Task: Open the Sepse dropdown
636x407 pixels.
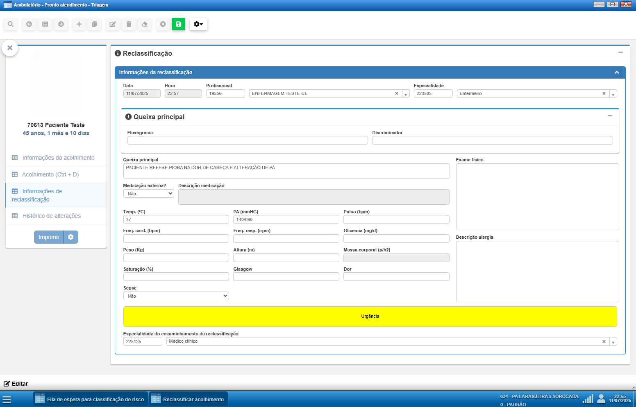Action: (176, 296)
